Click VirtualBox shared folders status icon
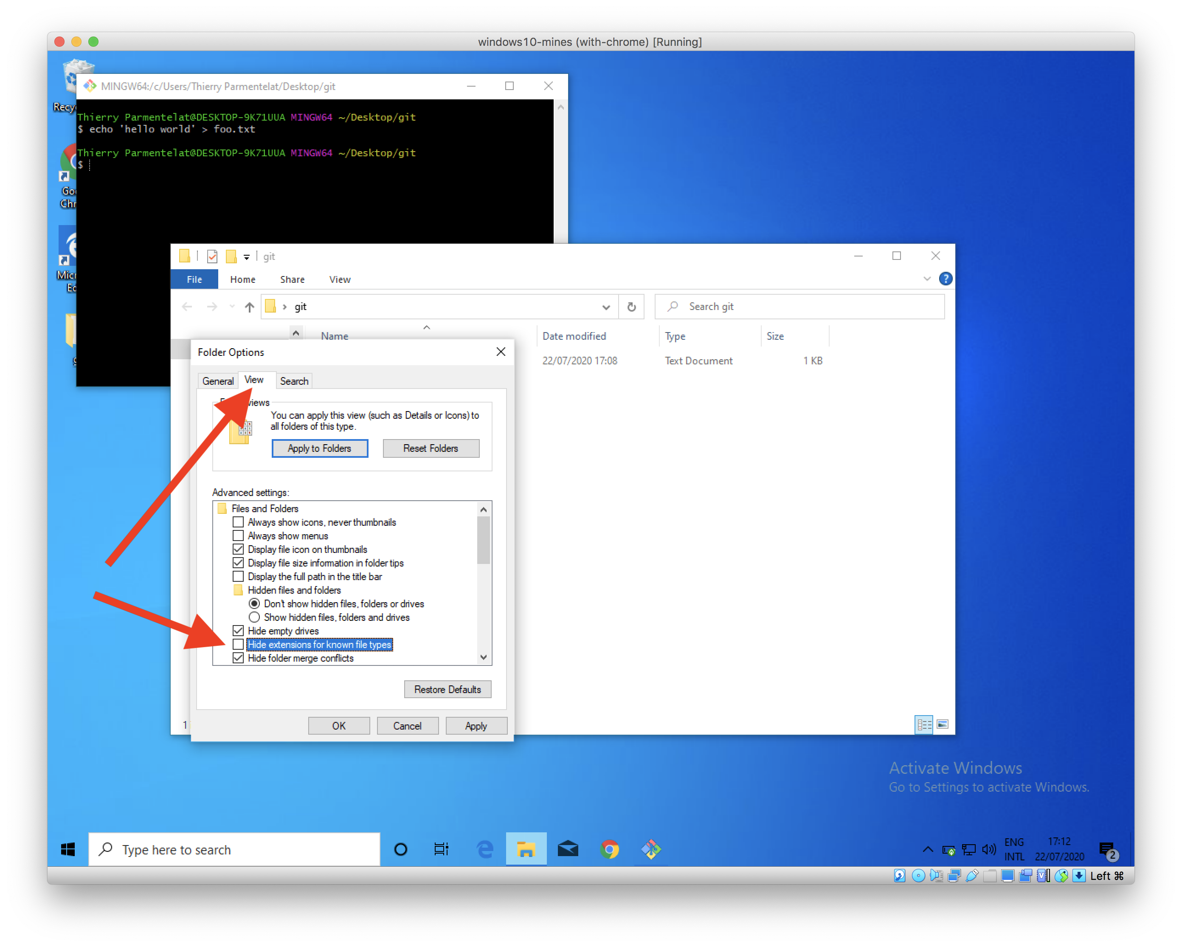Viewport: 1182px width, 947px height. (x=990, y=876)
